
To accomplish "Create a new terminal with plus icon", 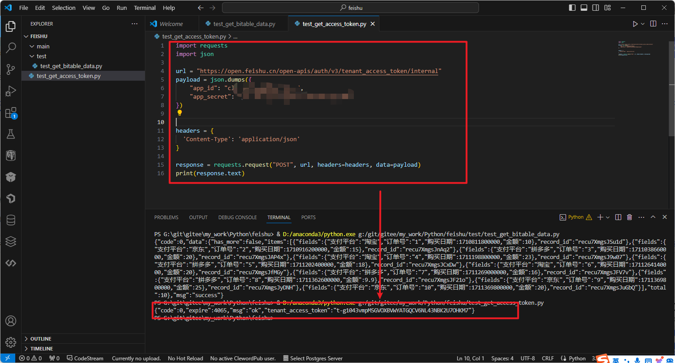I will [600, 217].
